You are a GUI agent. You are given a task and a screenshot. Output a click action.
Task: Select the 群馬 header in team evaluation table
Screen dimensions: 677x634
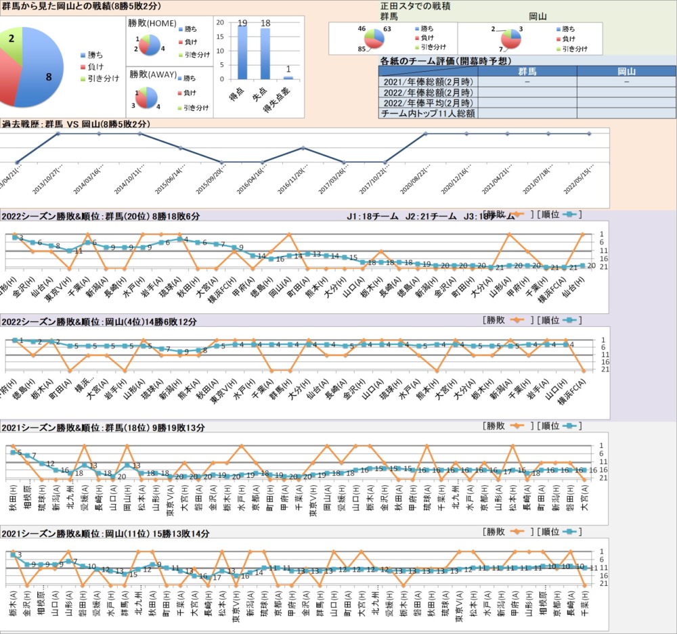pos(527,71)
